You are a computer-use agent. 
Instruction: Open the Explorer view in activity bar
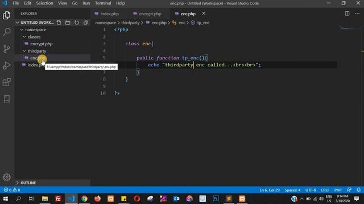point(6,15)
